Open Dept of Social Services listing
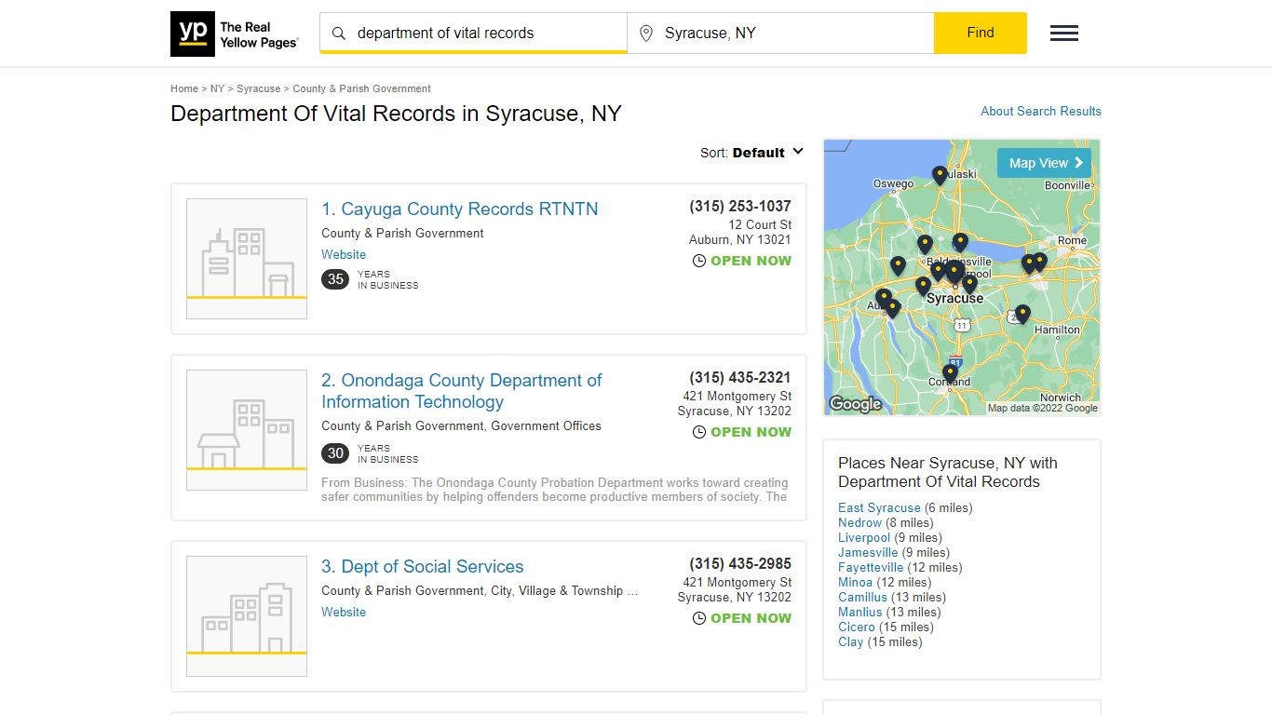Screen dimensions: 1272x715 [x=423, y=566]
